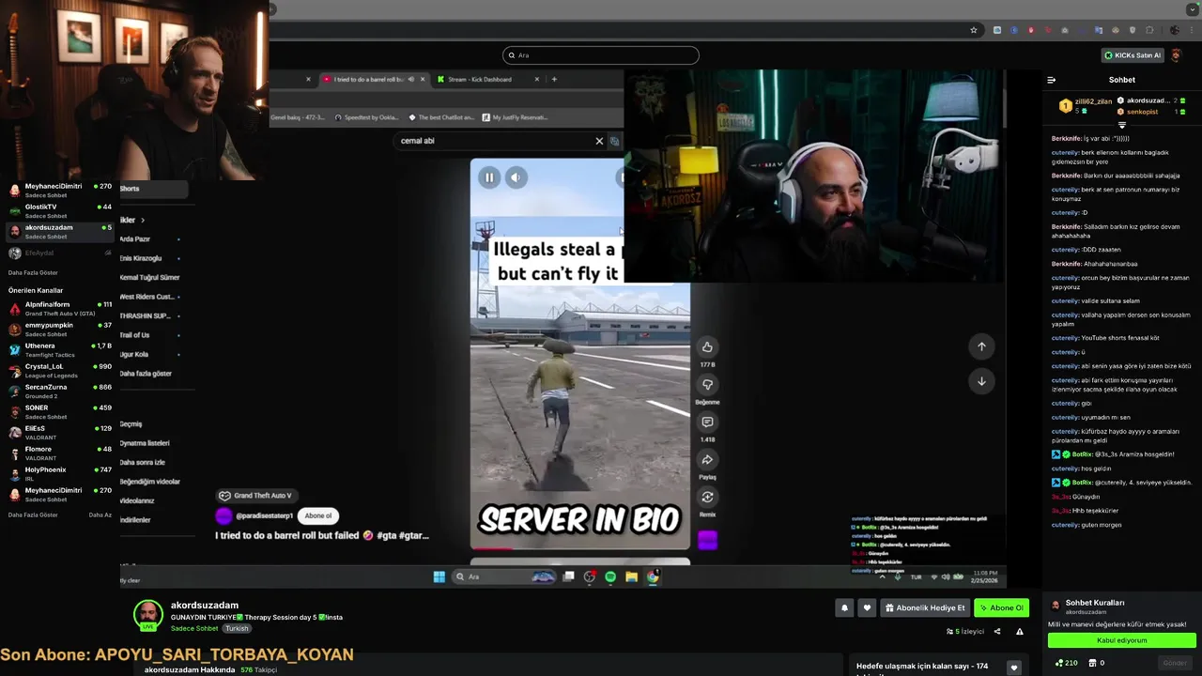The height and width of the screenshot is (676, 1202).
Task: Open Alpnfinalform recommended channel
Action: (60, 309)
